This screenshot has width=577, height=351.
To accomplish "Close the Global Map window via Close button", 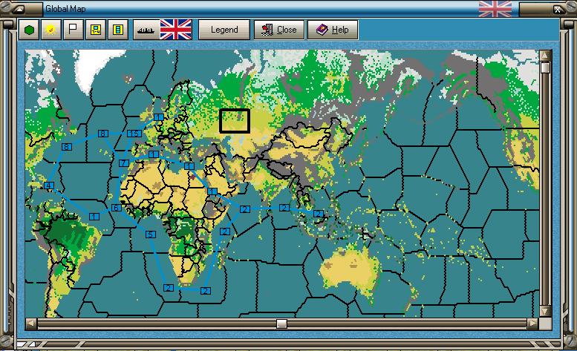I will (279, 30).
